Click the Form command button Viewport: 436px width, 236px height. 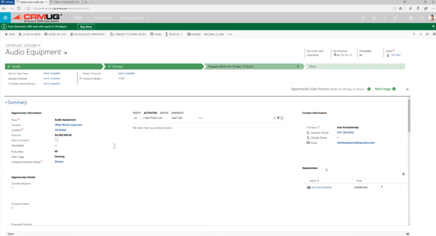tap(156, 34)
